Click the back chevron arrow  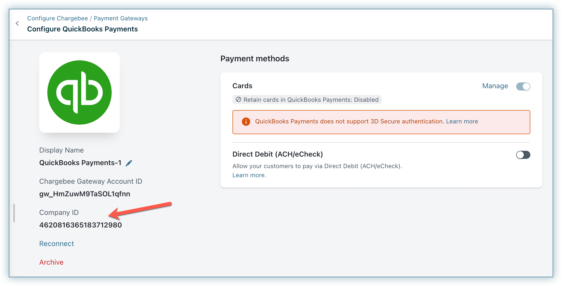[x=17, y=23]
